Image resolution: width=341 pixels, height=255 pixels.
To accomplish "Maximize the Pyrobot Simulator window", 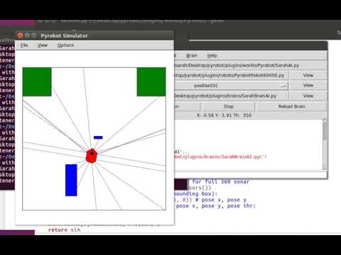I will tap(34, 35).
